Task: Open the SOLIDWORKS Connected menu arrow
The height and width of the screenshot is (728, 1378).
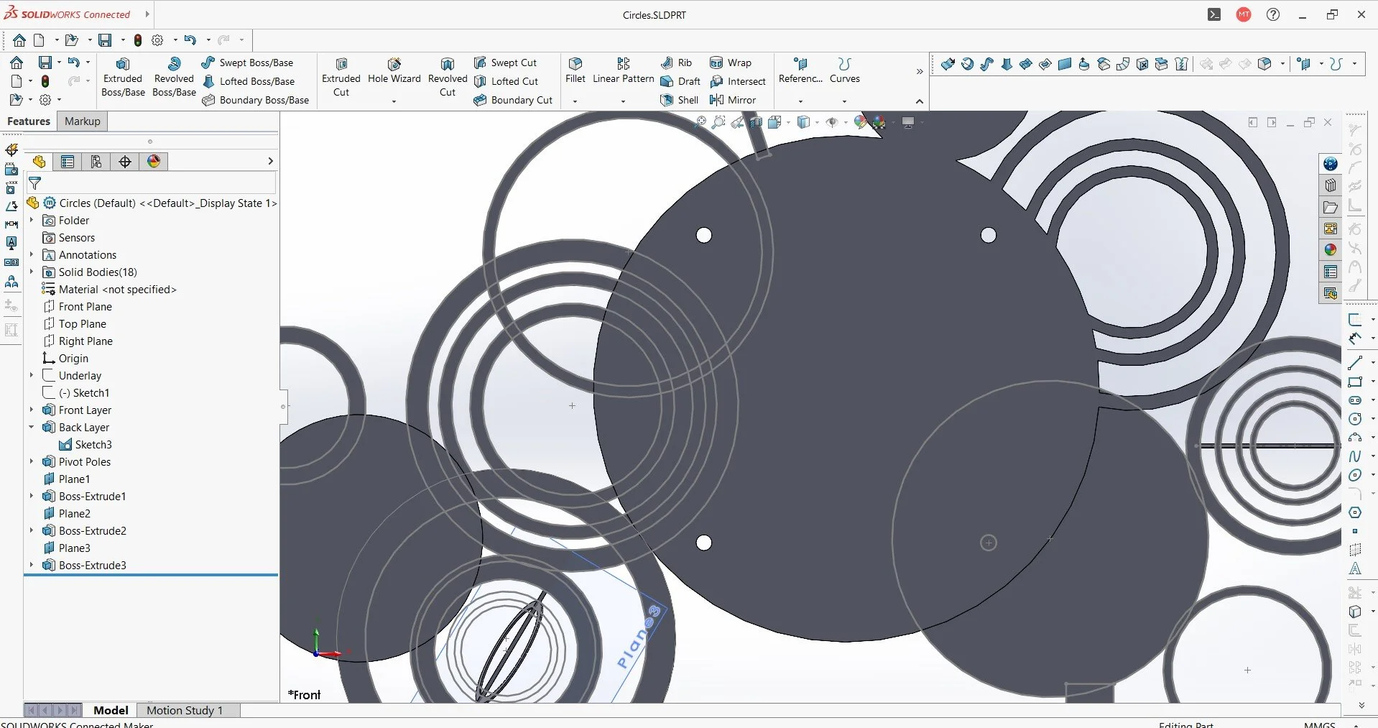Action: pos(147,14)
